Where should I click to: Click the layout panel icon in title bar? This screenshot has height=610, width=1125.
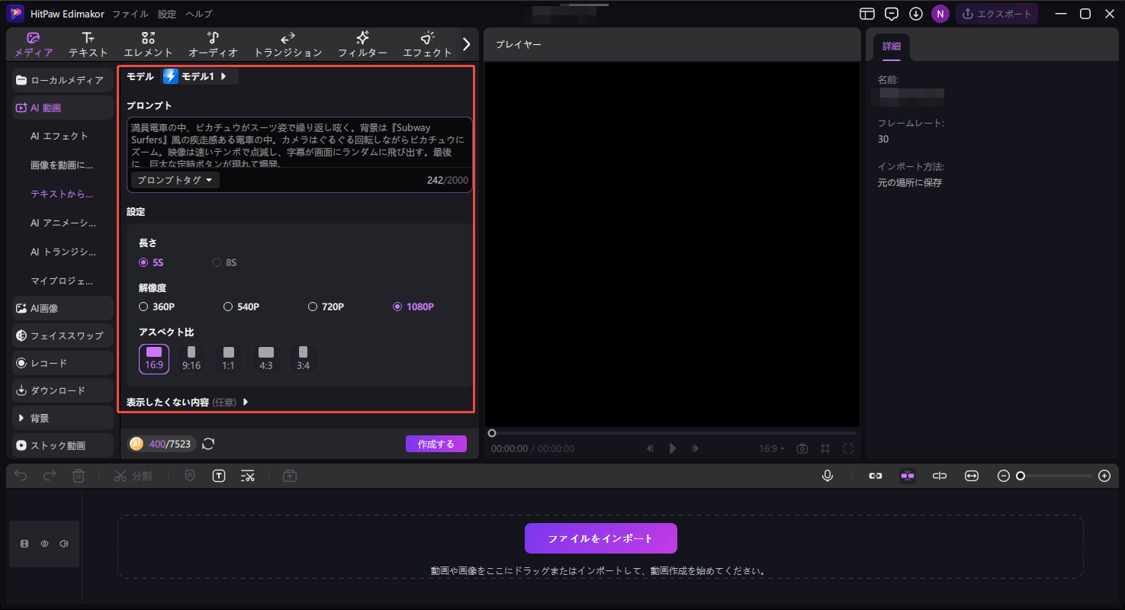tap(867, 14)
